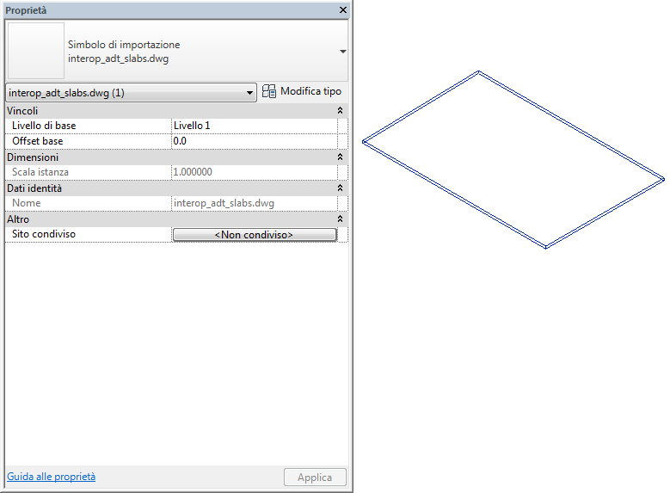Click the Livello di base label
670x493 pixels.
tap(44, 126)
